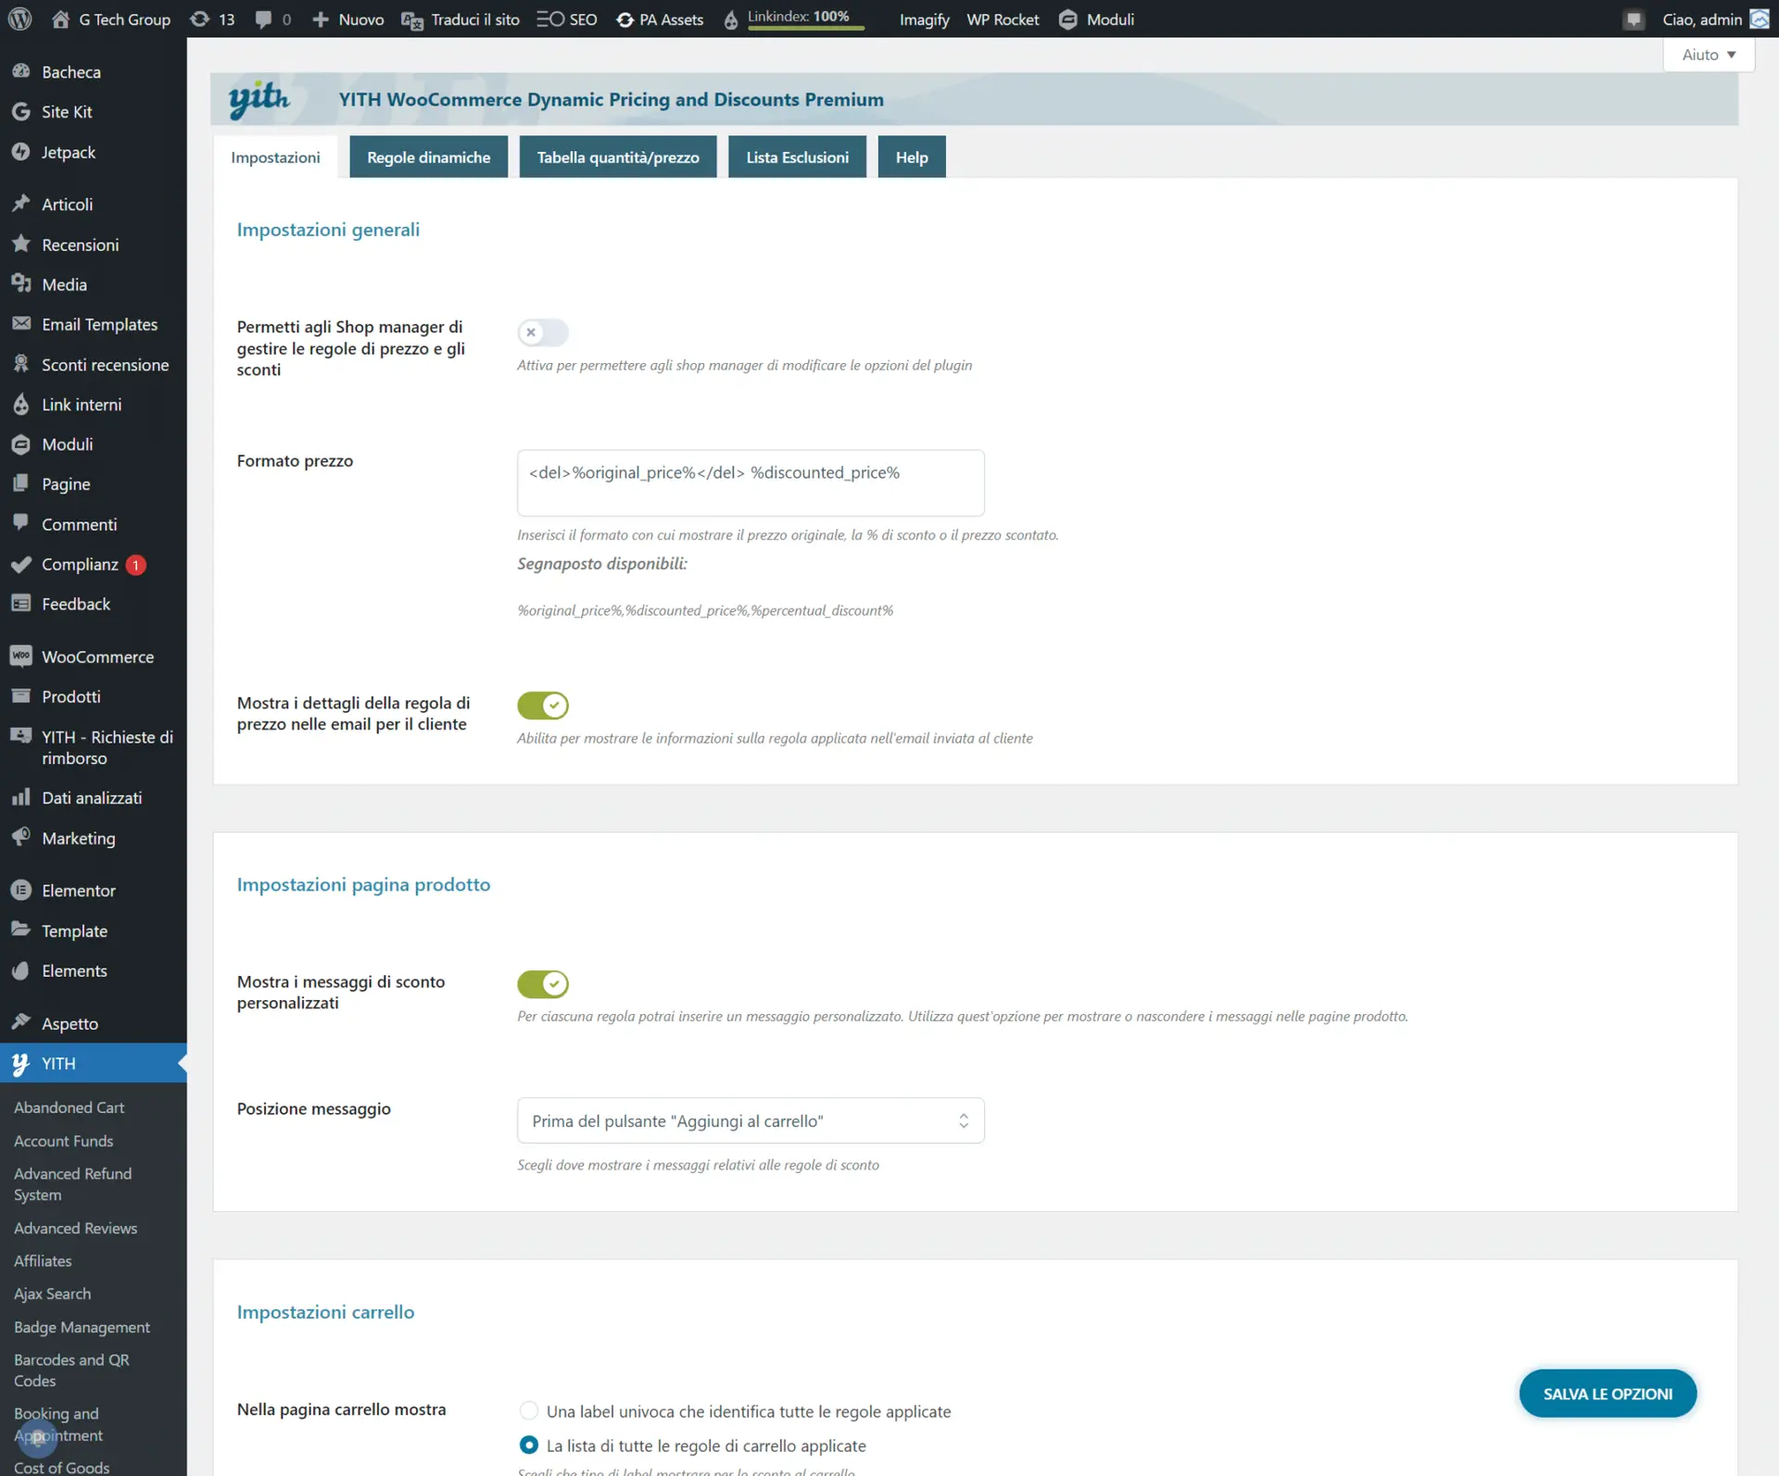Toggle custom discount messages display
Screen dimensions: 1779x1476
tap(543, 984)
